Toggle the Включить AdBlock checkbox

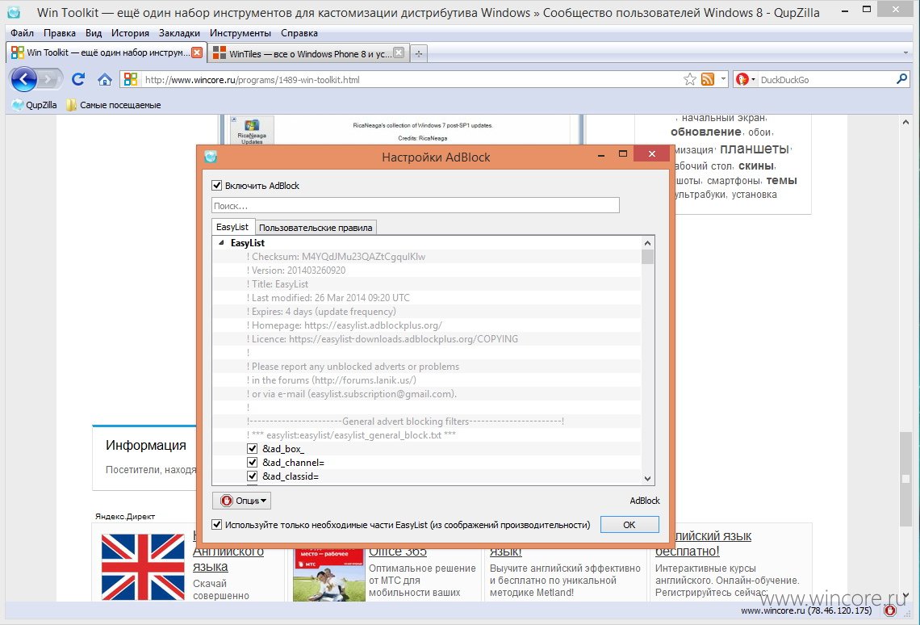[217, 186]
